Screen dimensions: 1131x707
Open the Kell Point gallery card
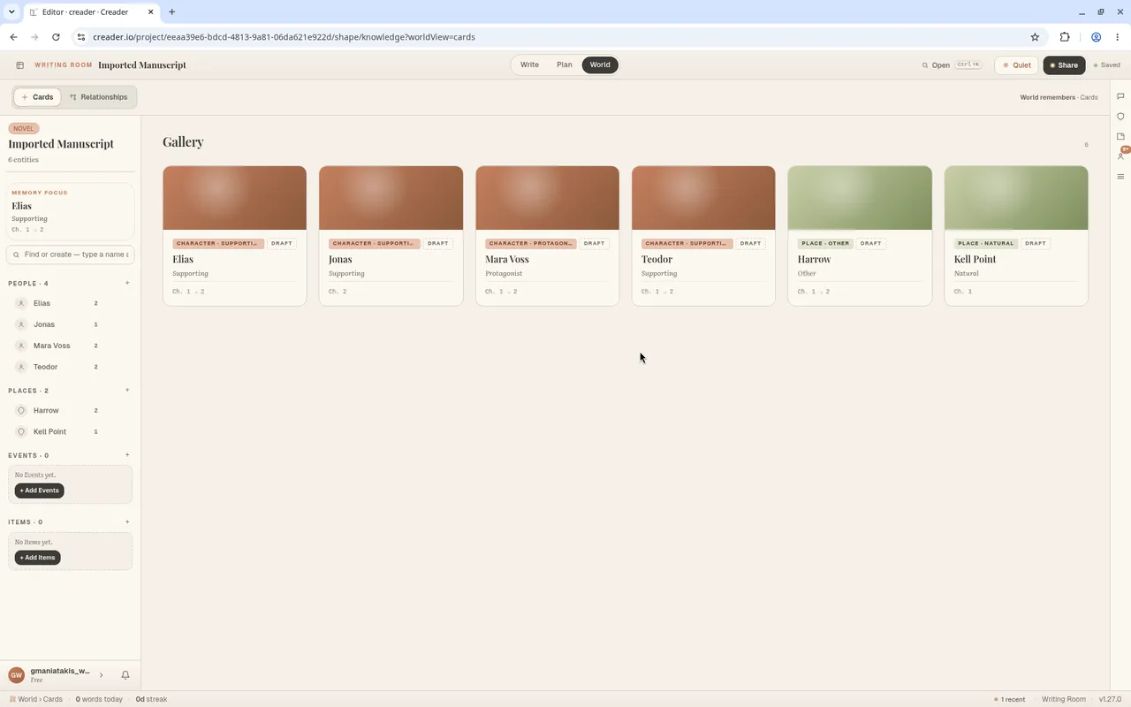1016,236
